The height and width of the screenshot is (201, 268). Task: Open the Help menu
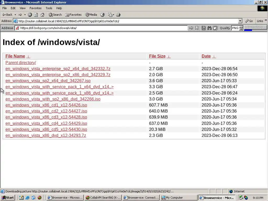click(59, 8)
